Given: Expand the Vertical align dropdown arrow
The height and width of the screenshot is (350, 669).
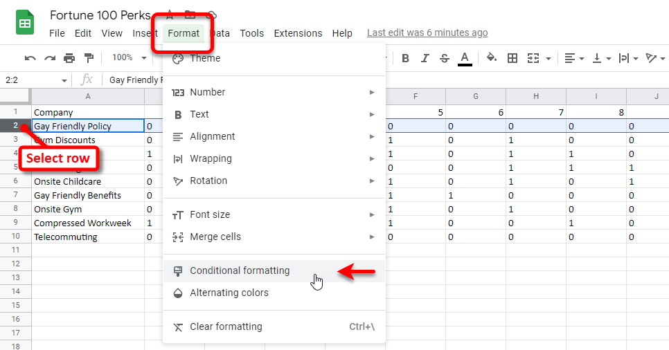Looking at the screenshot, I should (609, 59).
